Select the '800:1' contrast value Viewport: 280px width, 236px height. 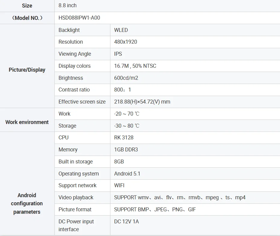pos(122,90)
